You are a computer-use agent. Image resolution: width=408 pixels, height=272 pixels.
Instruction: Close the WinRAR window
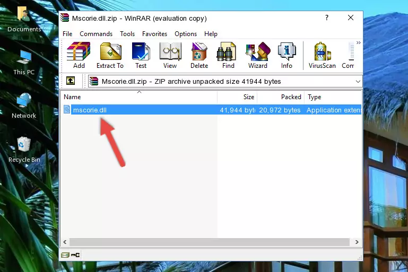[x=351, y=17]
